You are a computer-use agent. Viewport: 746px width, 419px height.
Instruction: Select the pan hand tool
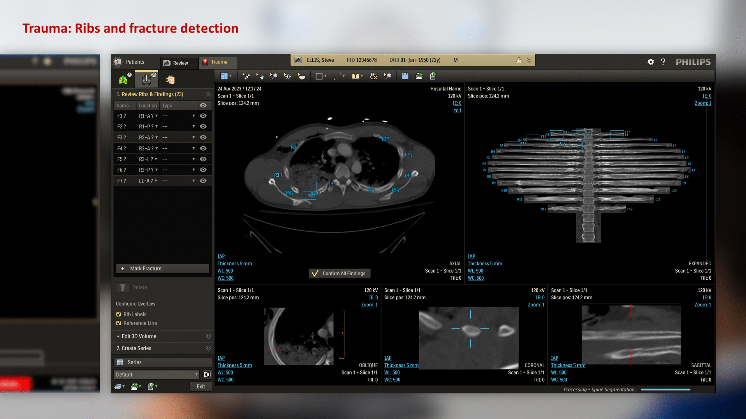tap(260, 76)
